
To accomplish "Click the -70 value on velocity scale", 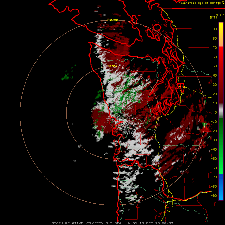I will [214, 177].
